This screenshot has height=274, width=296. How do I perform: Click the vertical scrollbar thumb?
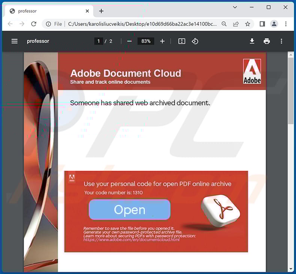tap(291, 91)
